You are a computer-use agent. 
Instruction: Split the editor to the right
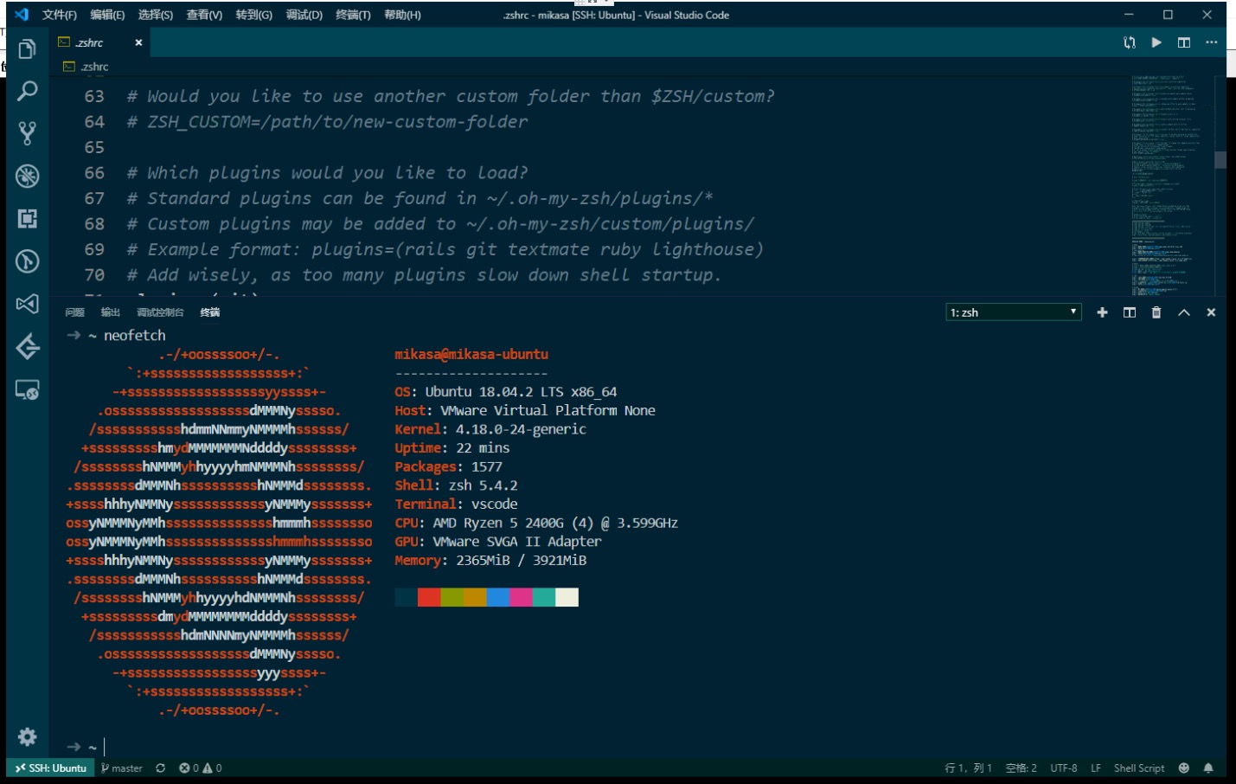tap(1184, 42)
